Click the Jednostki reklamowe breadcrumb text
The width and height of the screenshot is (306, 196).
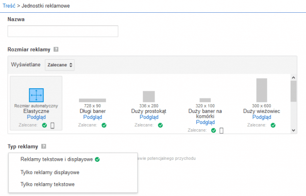[46, 6]
